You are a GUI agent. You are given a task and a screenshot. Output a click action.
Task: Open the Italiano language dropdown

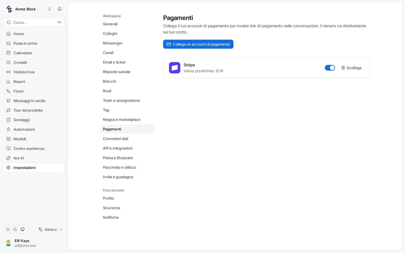pos(50,229)
